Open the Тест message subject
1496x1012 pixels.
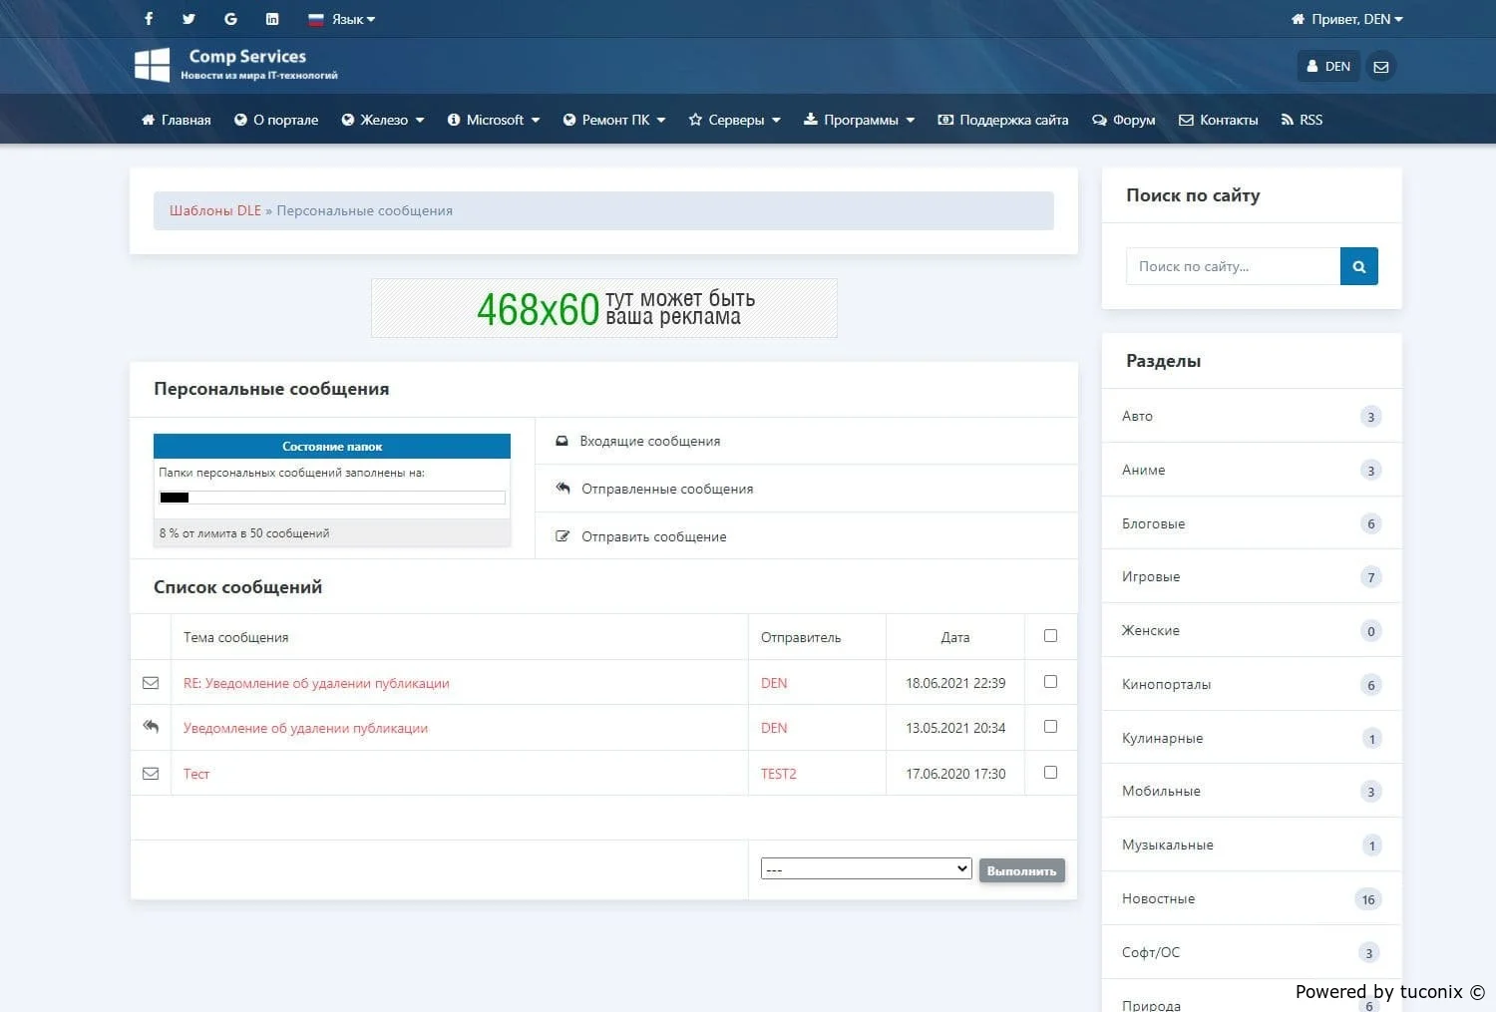196,774
